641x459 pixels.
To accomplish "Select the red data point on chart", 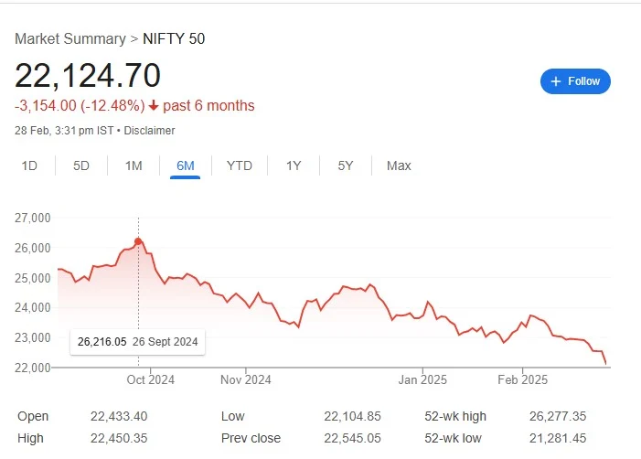I will tap(138, 241).
